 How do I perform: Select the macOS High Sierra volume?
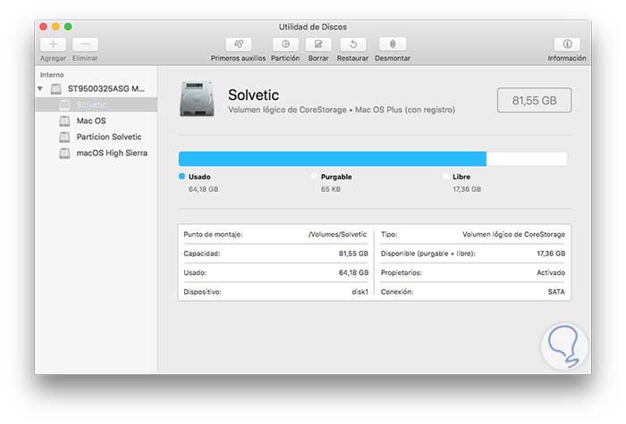97,153
